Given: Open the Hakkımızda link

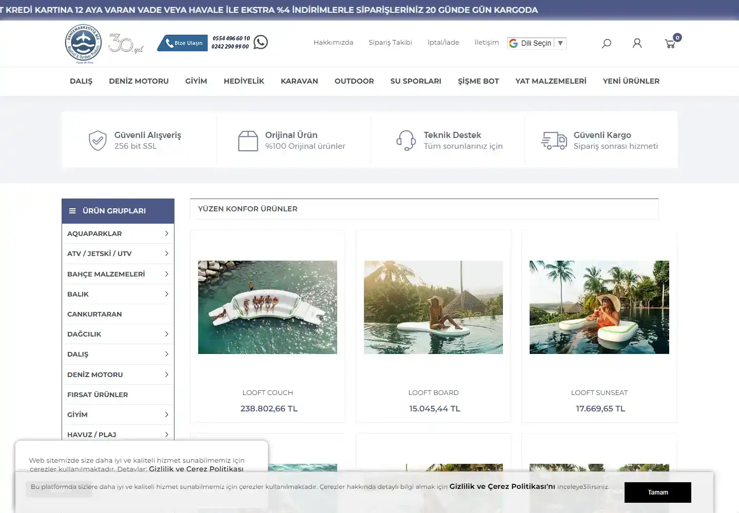Looking at the screenshot, I should pos(334,43).
